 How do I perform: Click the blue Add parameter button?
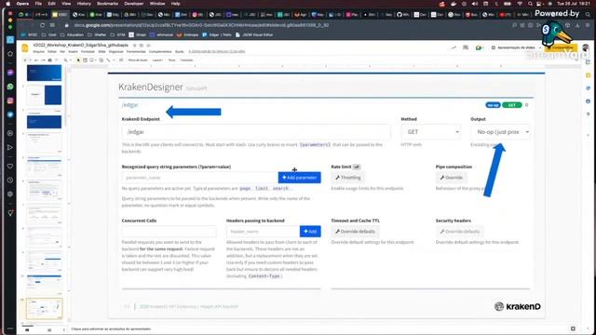[x=300, y=178]
